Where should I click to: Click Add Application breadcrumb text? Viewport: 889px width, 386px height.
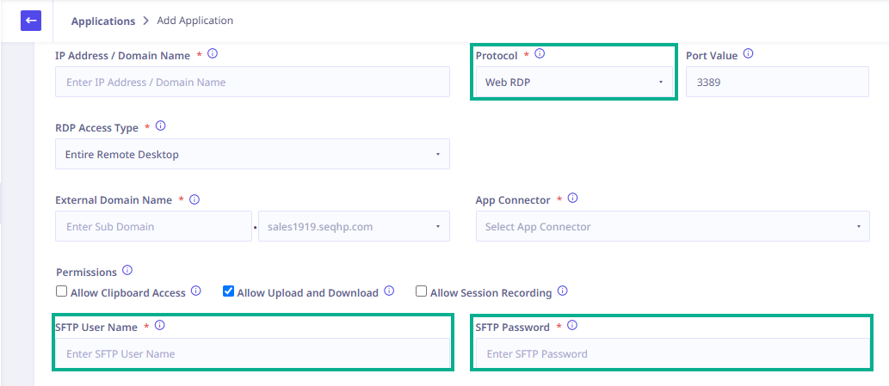(195, 21)
